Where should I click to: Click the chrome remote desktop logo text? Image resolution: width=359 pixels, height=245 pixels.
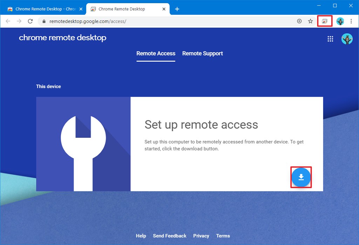[62, 38]
